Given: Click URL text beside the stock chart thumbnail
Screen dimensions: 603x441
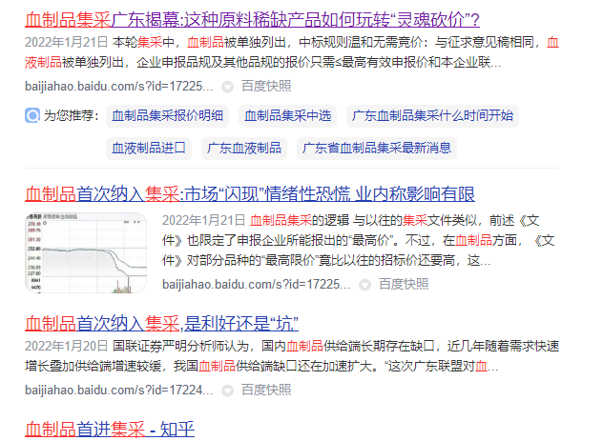Looking at the screenshot, I should click(x=256, y=285).
